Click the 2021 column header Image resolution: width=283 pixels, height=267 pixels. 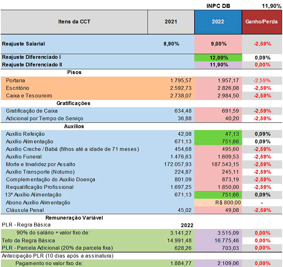click(x=171, y=22)
